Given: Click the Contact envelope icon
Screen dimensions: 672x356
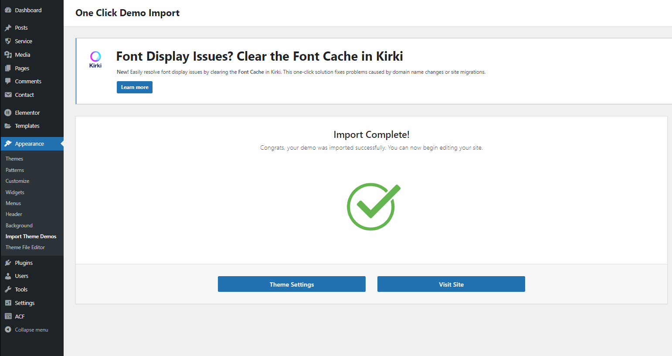Looking at the screenshot, I should 8,95.
